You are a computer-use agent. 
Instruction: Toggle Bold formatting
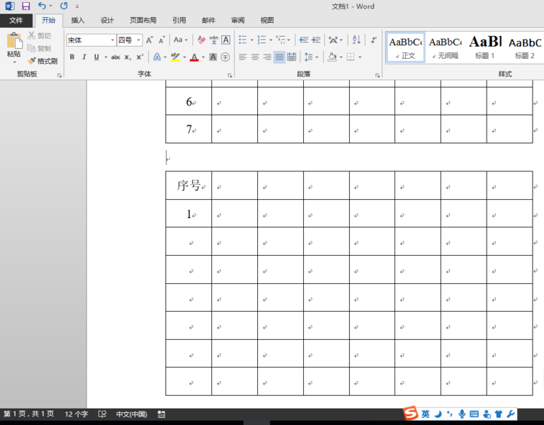tap(72, 57)
